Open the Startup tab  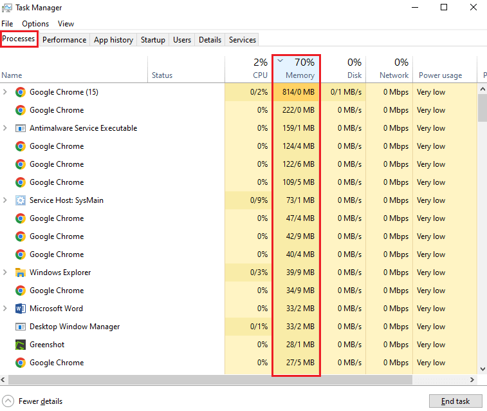click(152, 40)
